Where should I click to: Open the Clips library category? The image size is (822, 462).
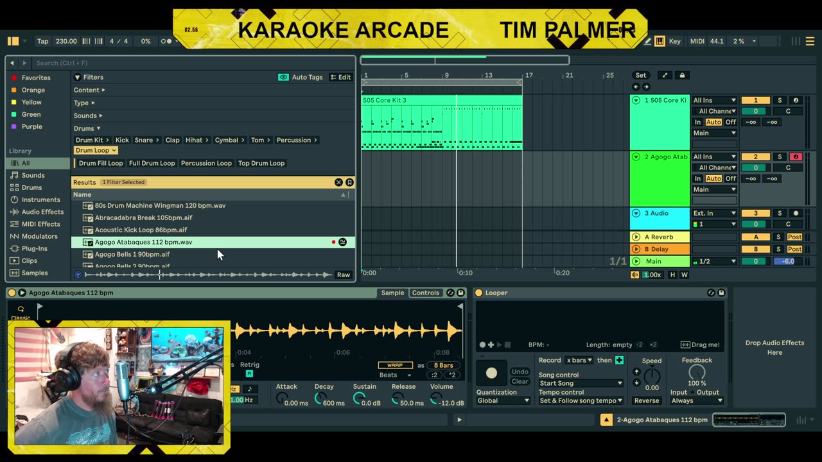click(29, 261)
